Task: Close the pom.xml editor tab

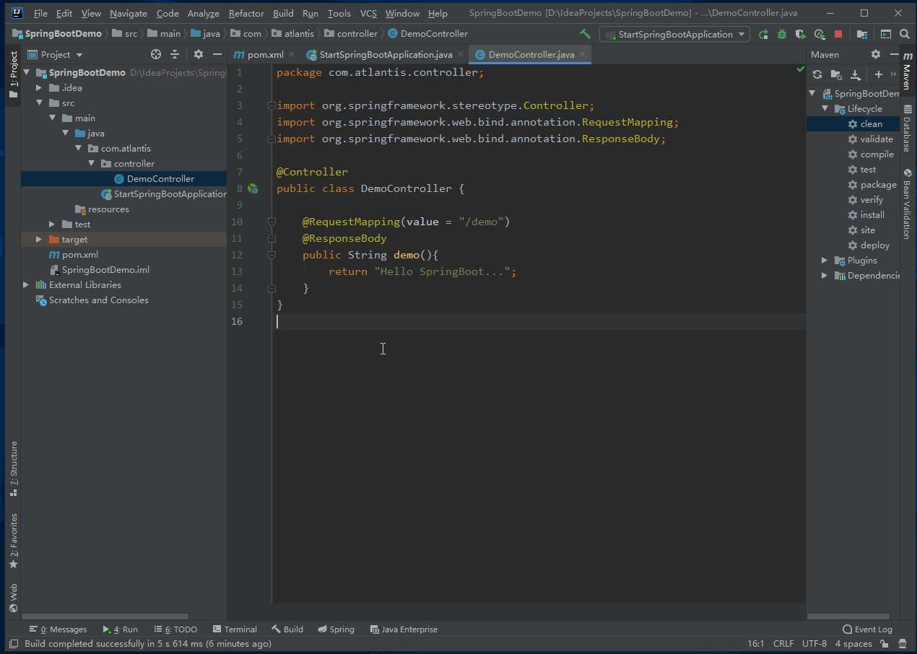Action: 292,54
